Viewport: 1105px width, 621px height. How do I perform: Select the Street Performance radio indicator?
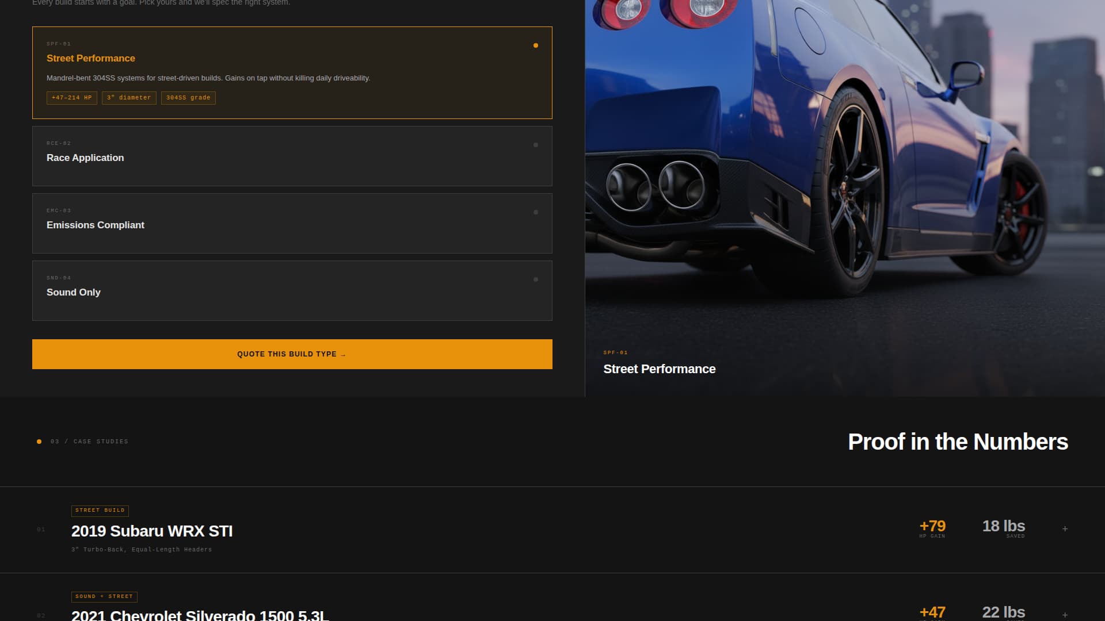(x=536, y=45)
